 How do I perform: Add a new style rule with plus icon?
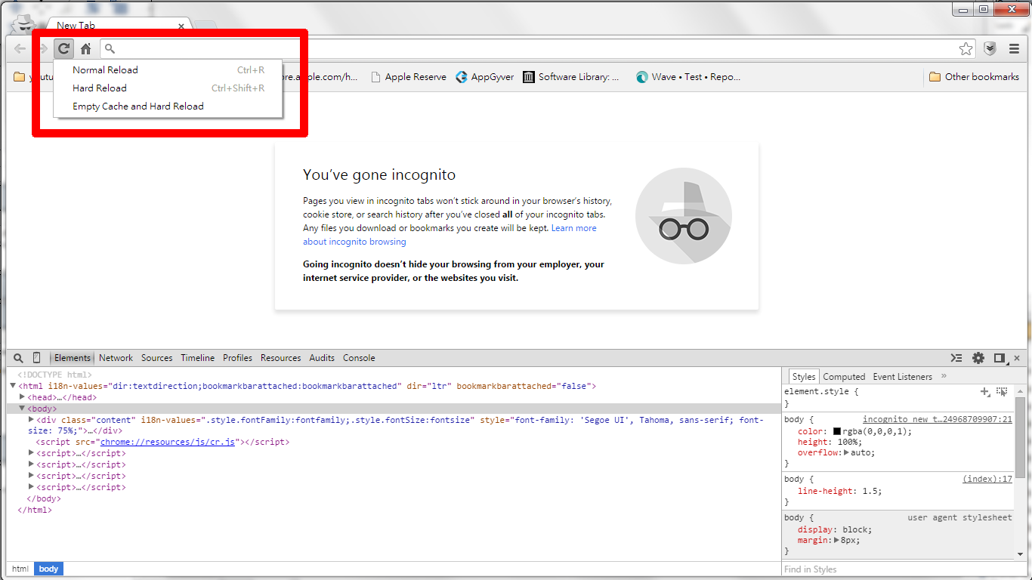point(984,391)
